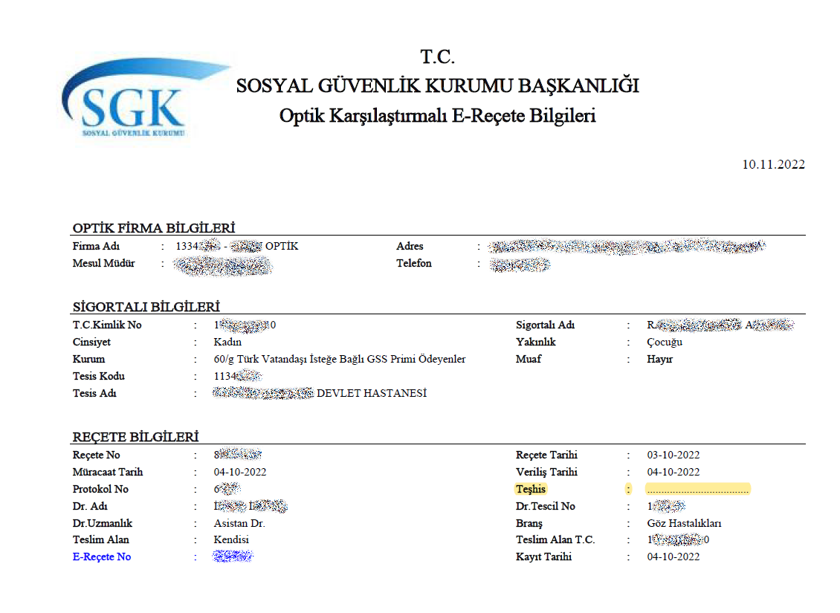Click the Dr.Uzmanlık value Asistan Dr.

(239, 522)
